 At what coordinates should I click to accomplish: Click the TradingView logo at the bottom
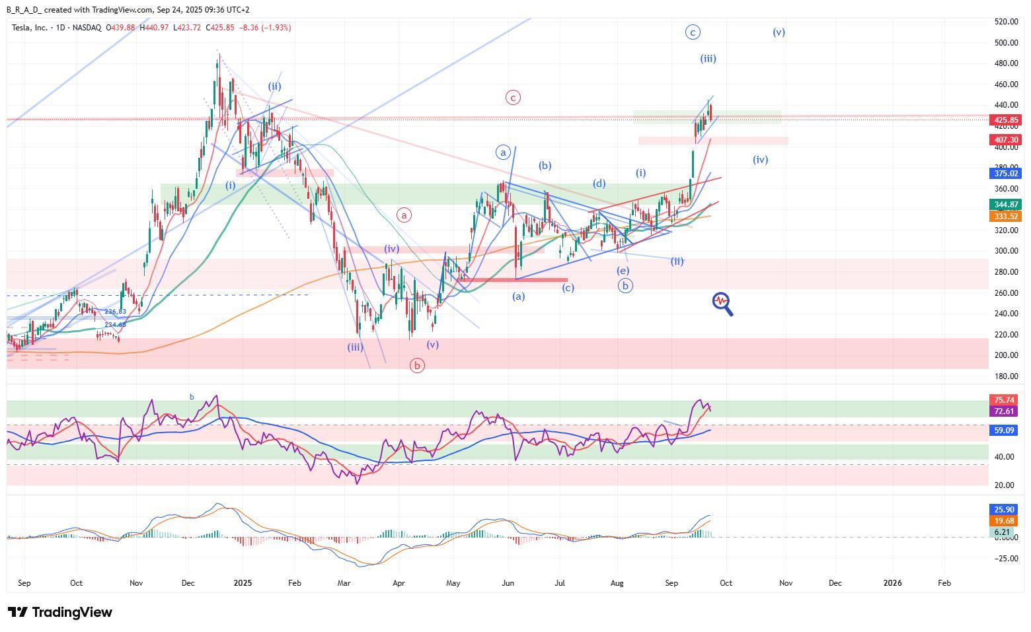pos(59,612)
